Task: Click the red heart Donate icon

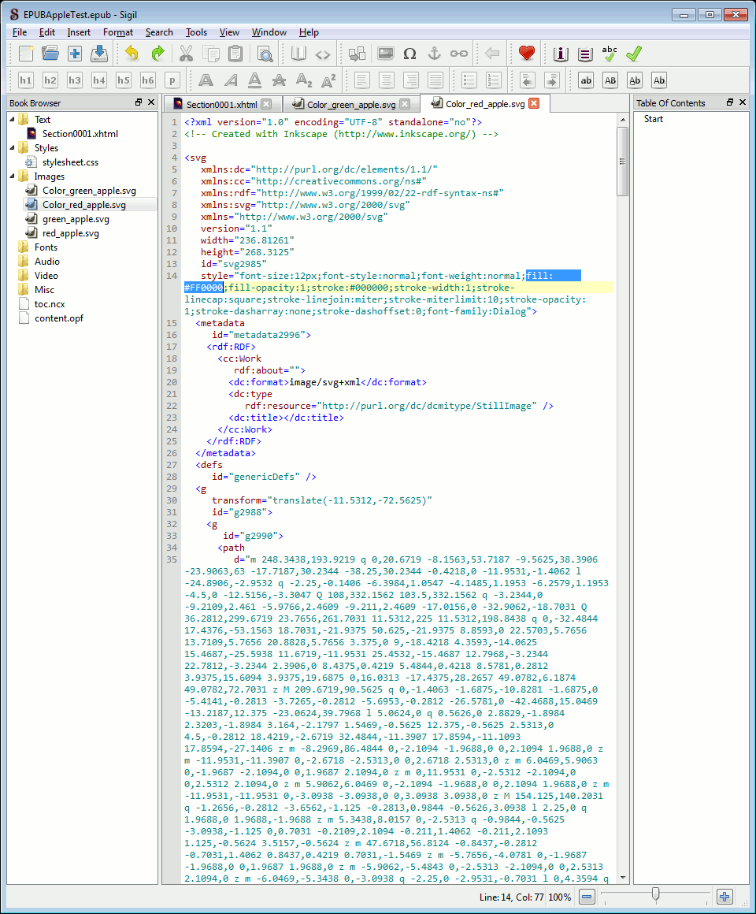Action: [x=527, y=54]
